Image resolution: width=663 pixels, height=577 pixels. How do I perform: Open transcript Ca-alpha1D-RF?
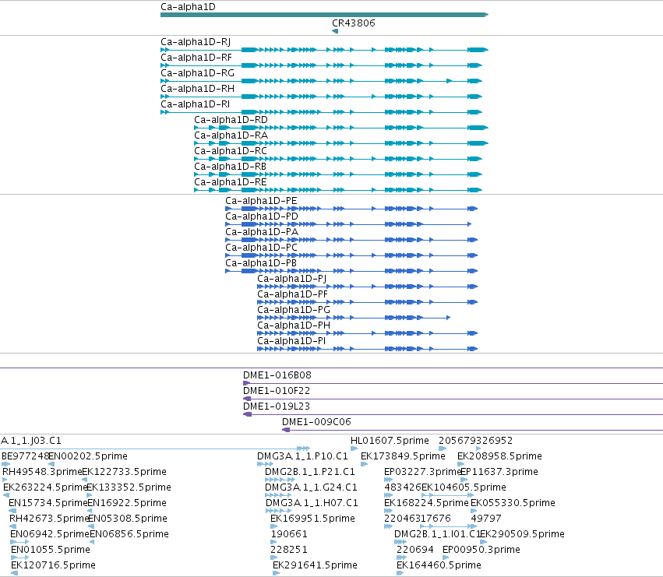pos(196,58)
